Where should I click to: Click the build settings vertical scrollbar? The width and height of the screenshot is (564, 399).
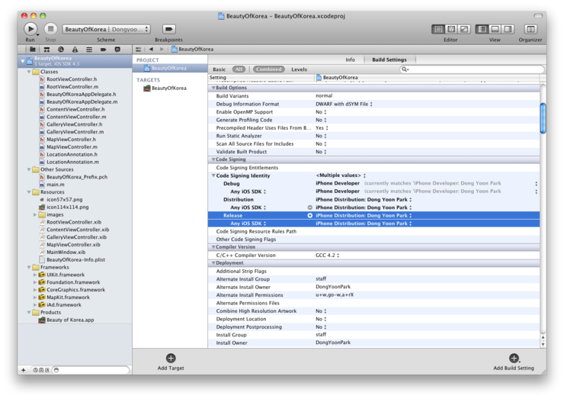543,118
